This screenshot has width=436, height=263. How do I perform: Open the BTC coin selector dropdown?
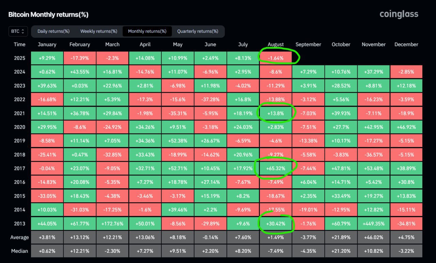tap(18, 31)
